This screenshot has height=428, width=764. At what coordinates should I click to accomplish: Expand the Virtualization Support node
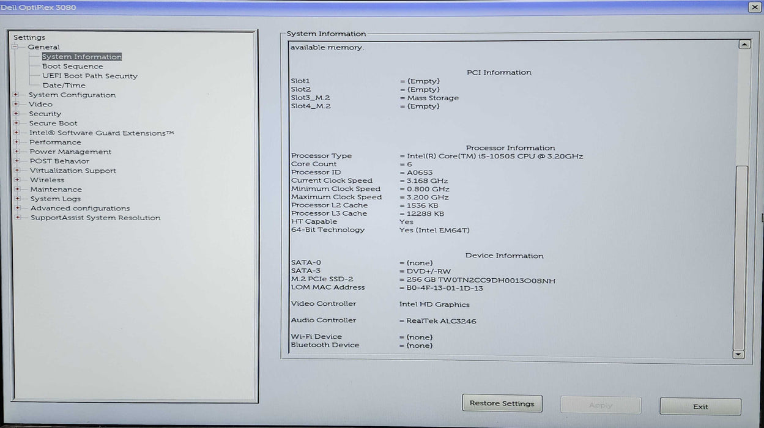click(x=17, y=171)
